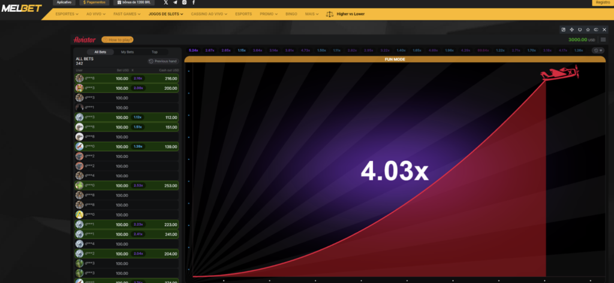Switch to the My Bets tab
The width and height of the screenshot is (614, 283).
click(127, 52)
